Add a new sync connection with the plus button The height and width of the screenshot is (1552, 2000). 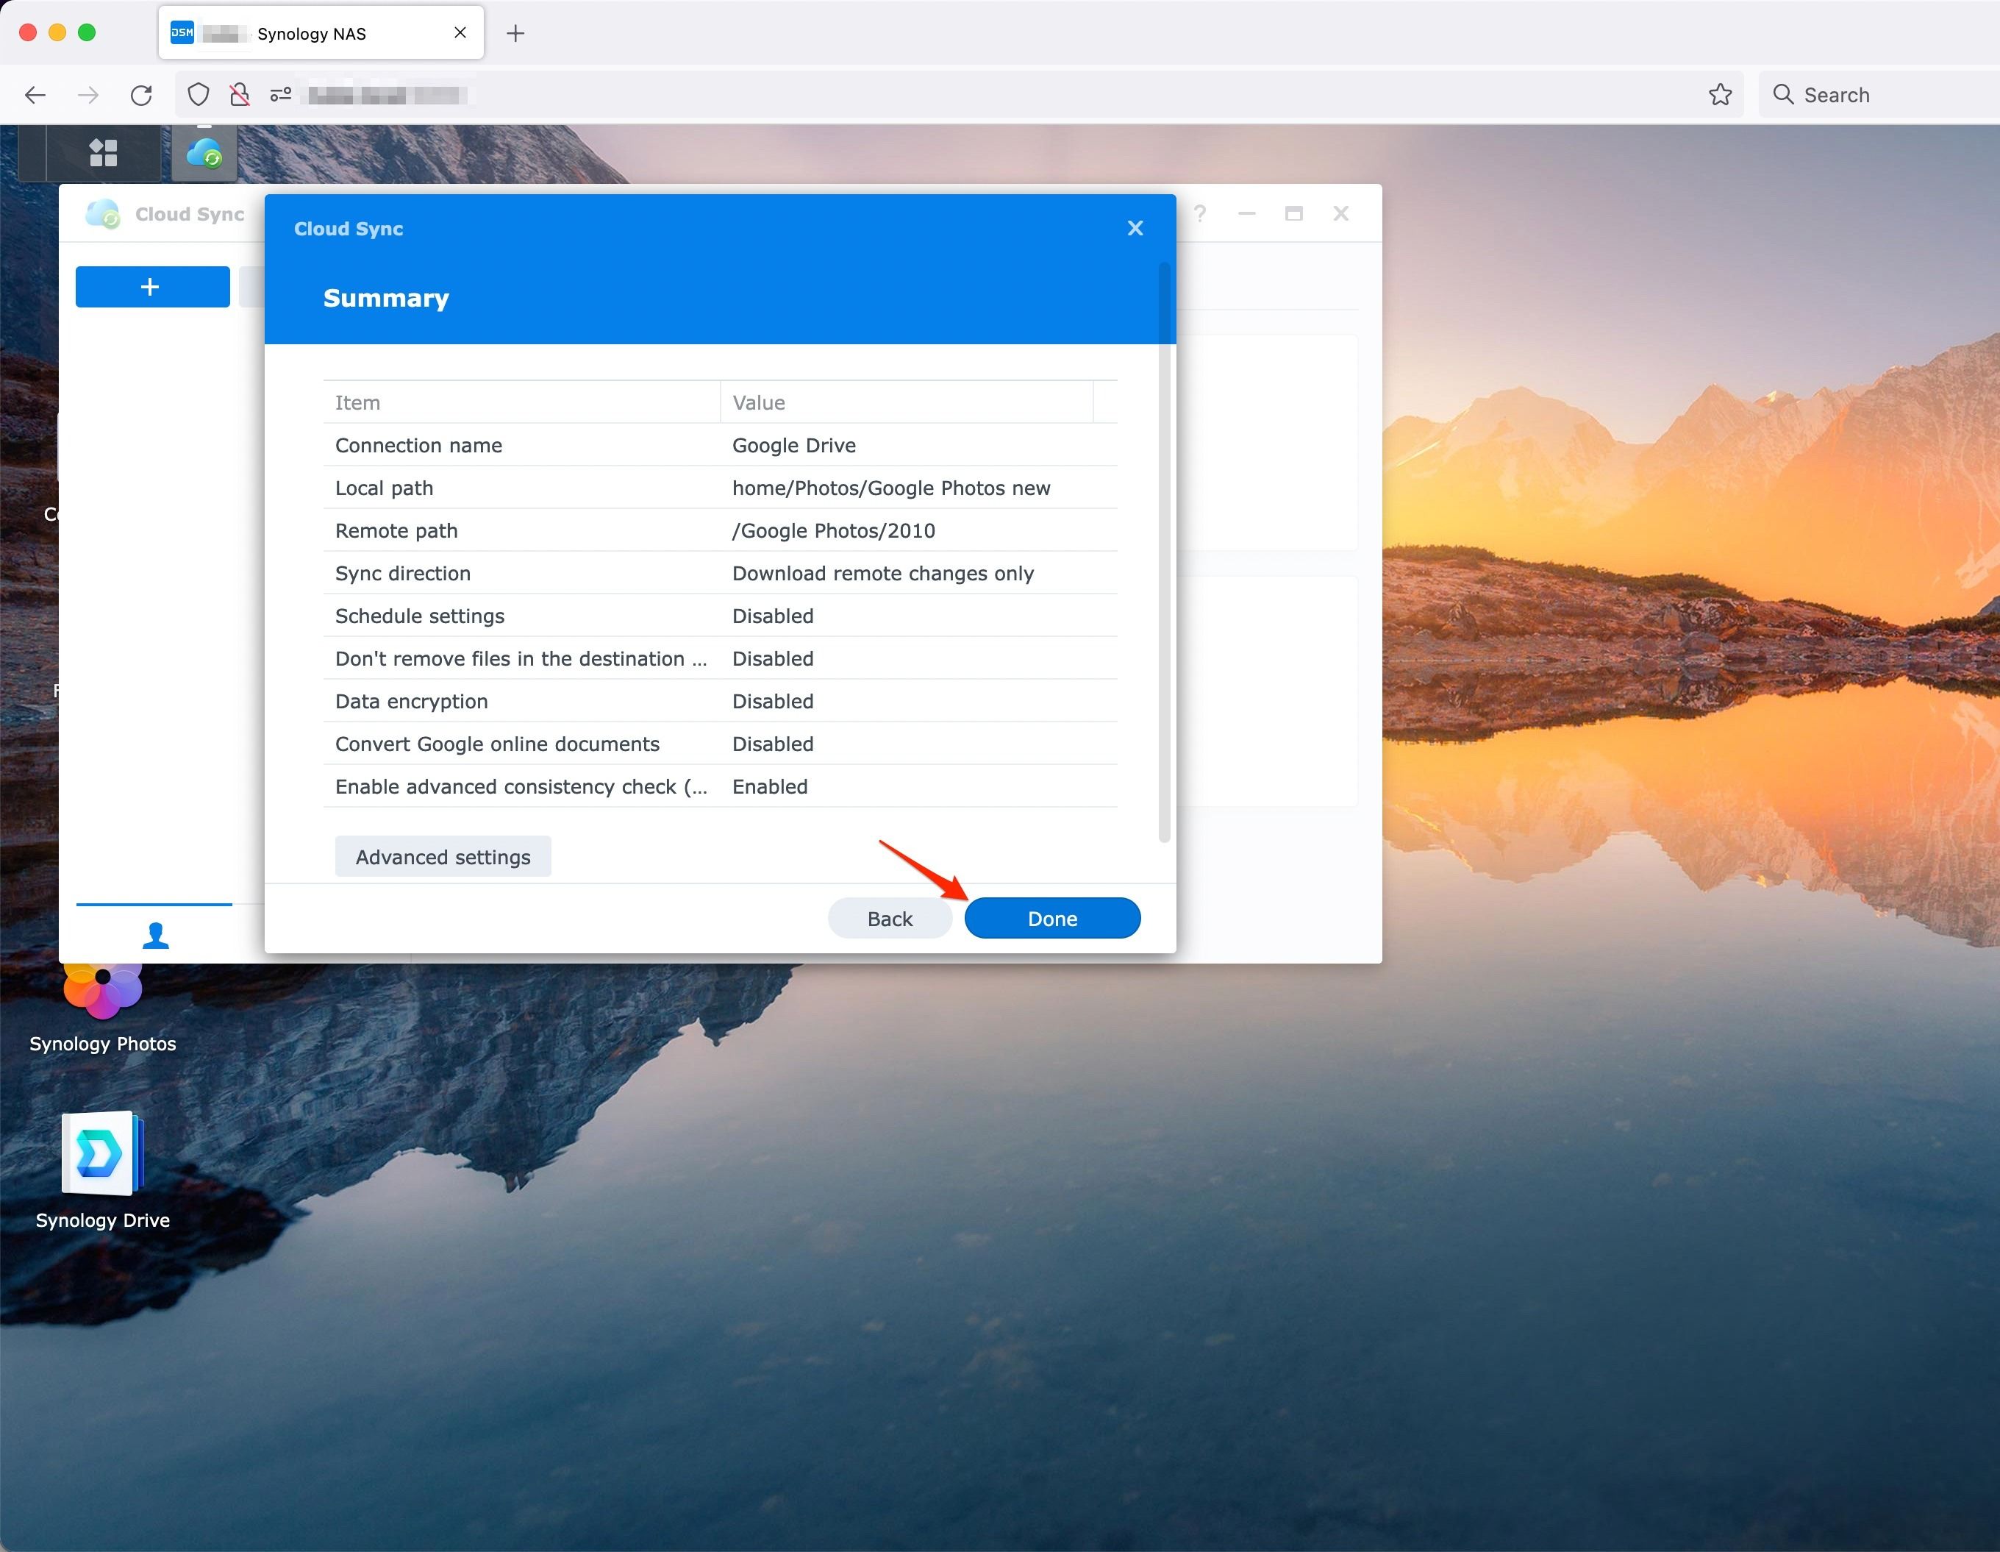click(x=152, y=286)
